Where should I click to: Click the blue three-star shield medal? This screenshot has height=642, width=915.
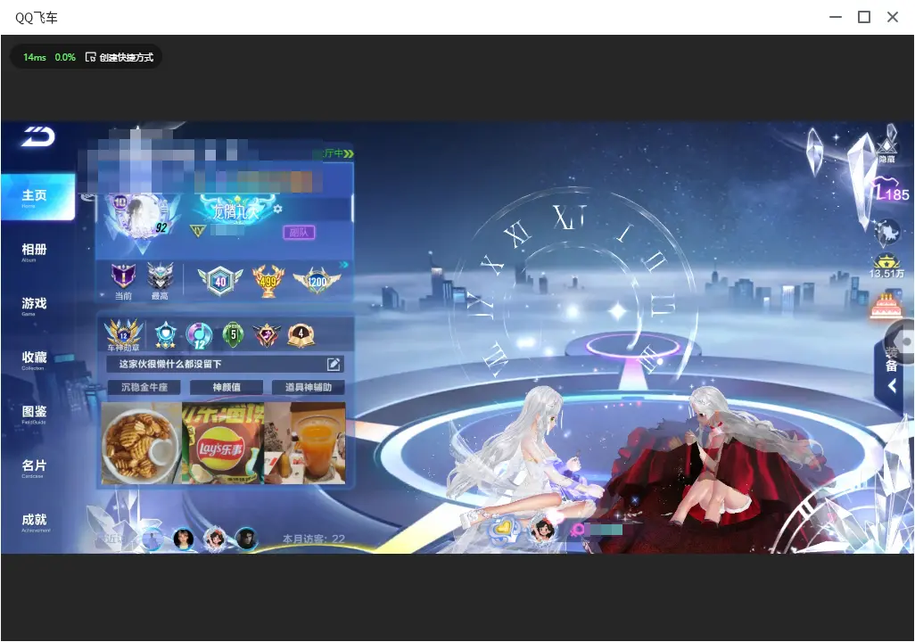pos(166,335)
